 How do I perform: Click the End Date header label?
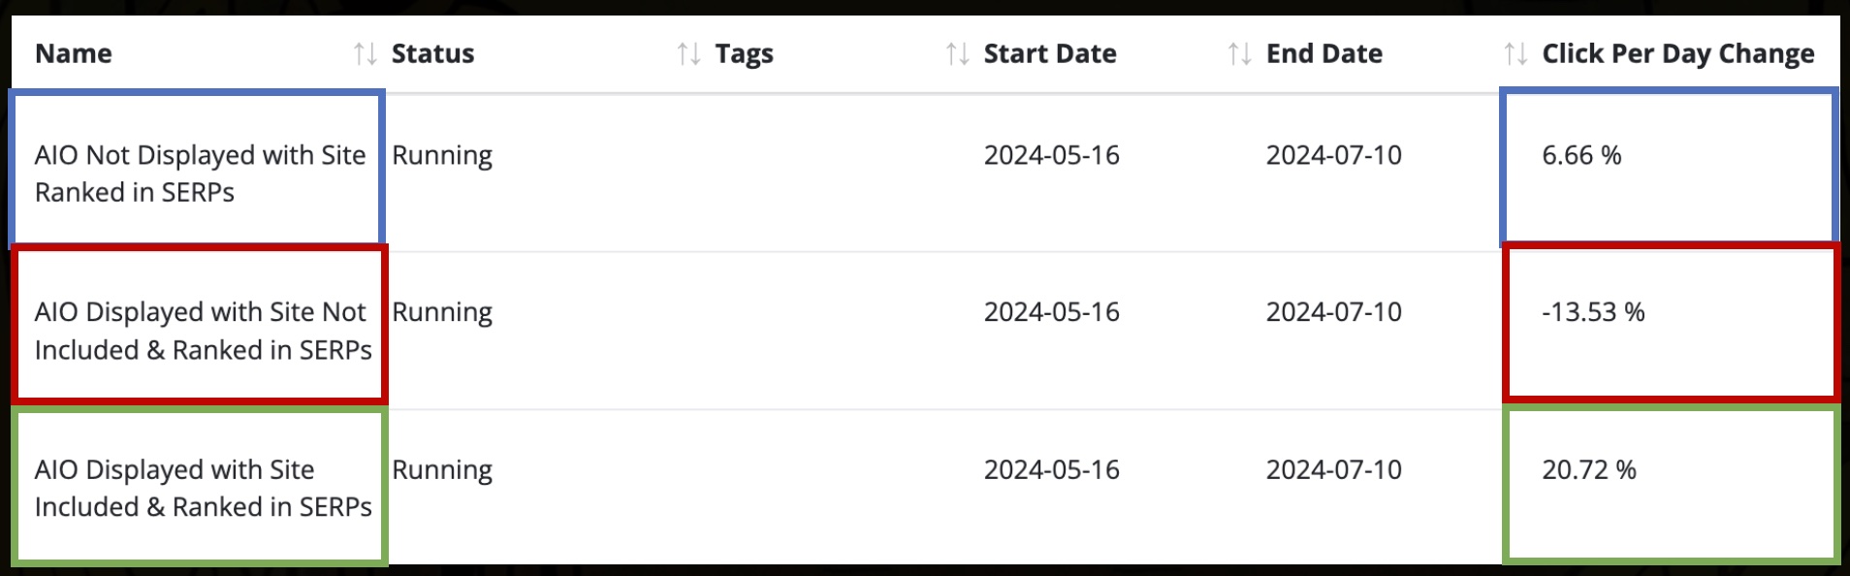click(x=1324, y=53)
